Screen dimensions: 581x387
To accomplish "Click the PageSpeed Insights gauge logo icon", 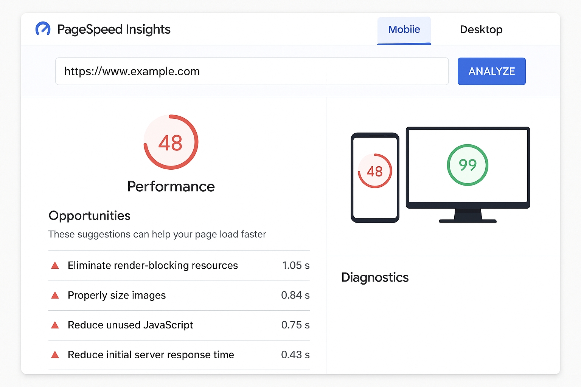I will point(43,29).
